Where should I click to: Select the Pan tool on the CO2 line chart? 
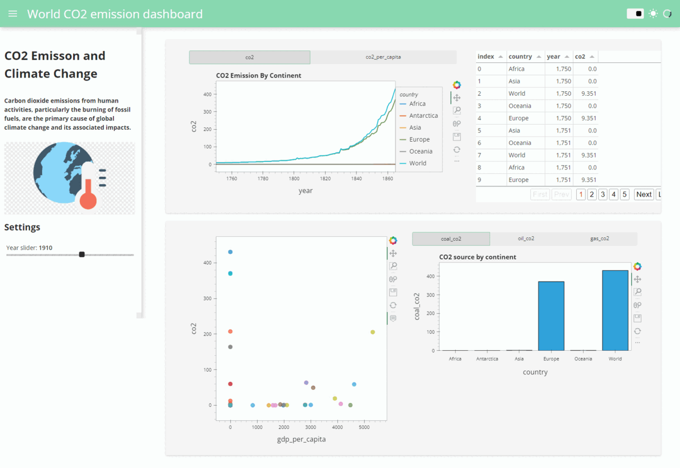pyautogui.click(x=457, y=97)
